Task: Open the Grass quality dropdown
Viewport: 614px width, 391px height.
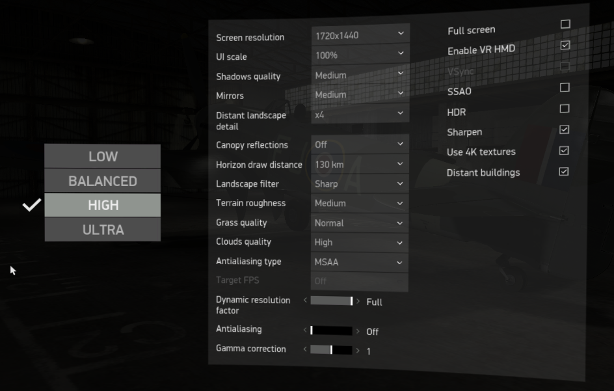Action: (360, 223)
